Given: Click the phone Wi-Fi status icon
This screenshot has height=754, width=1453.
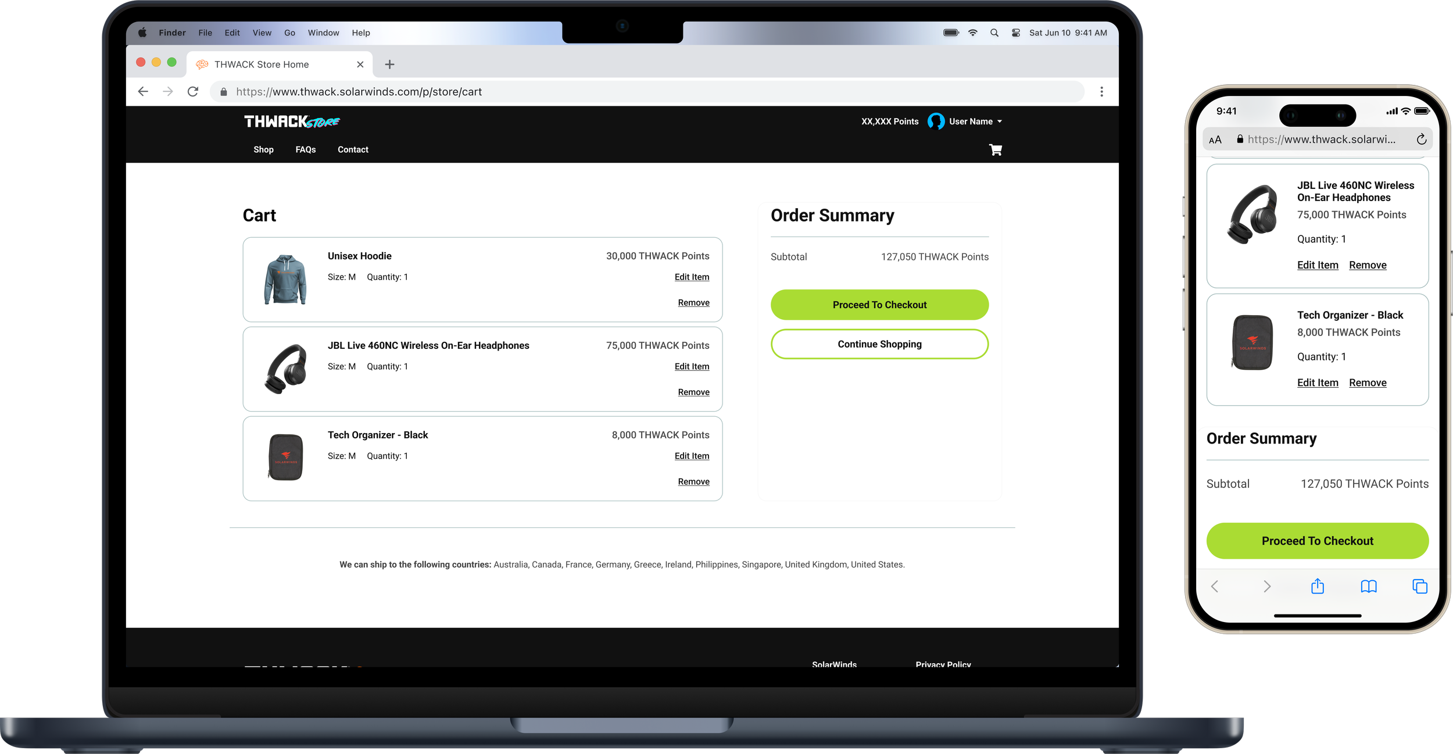Looking at the screenshot, I should [1405, 111].
